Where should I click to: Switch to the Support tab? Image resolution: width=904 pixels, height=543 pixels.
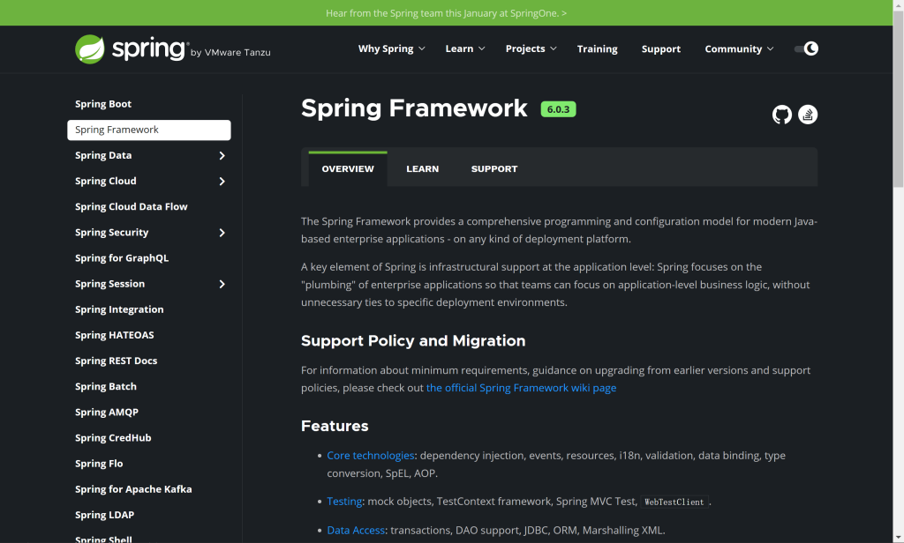click(x=494, y=168)
